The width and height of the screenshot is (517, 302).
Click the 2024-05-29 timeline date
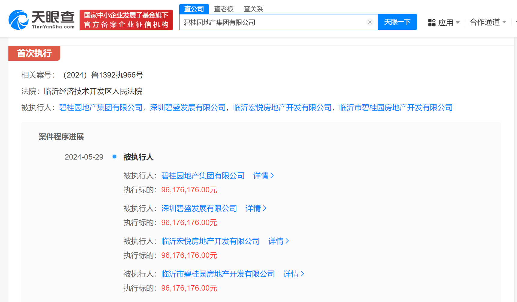[84, 157]
